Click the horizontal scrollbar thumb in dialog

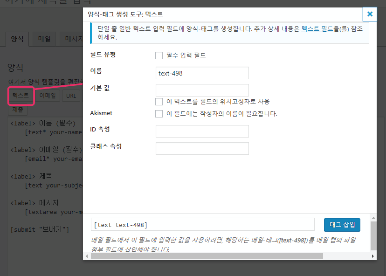[207, 256]
